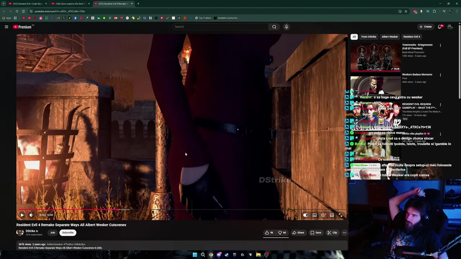
Task: Play the video
Action: (22, 215)
